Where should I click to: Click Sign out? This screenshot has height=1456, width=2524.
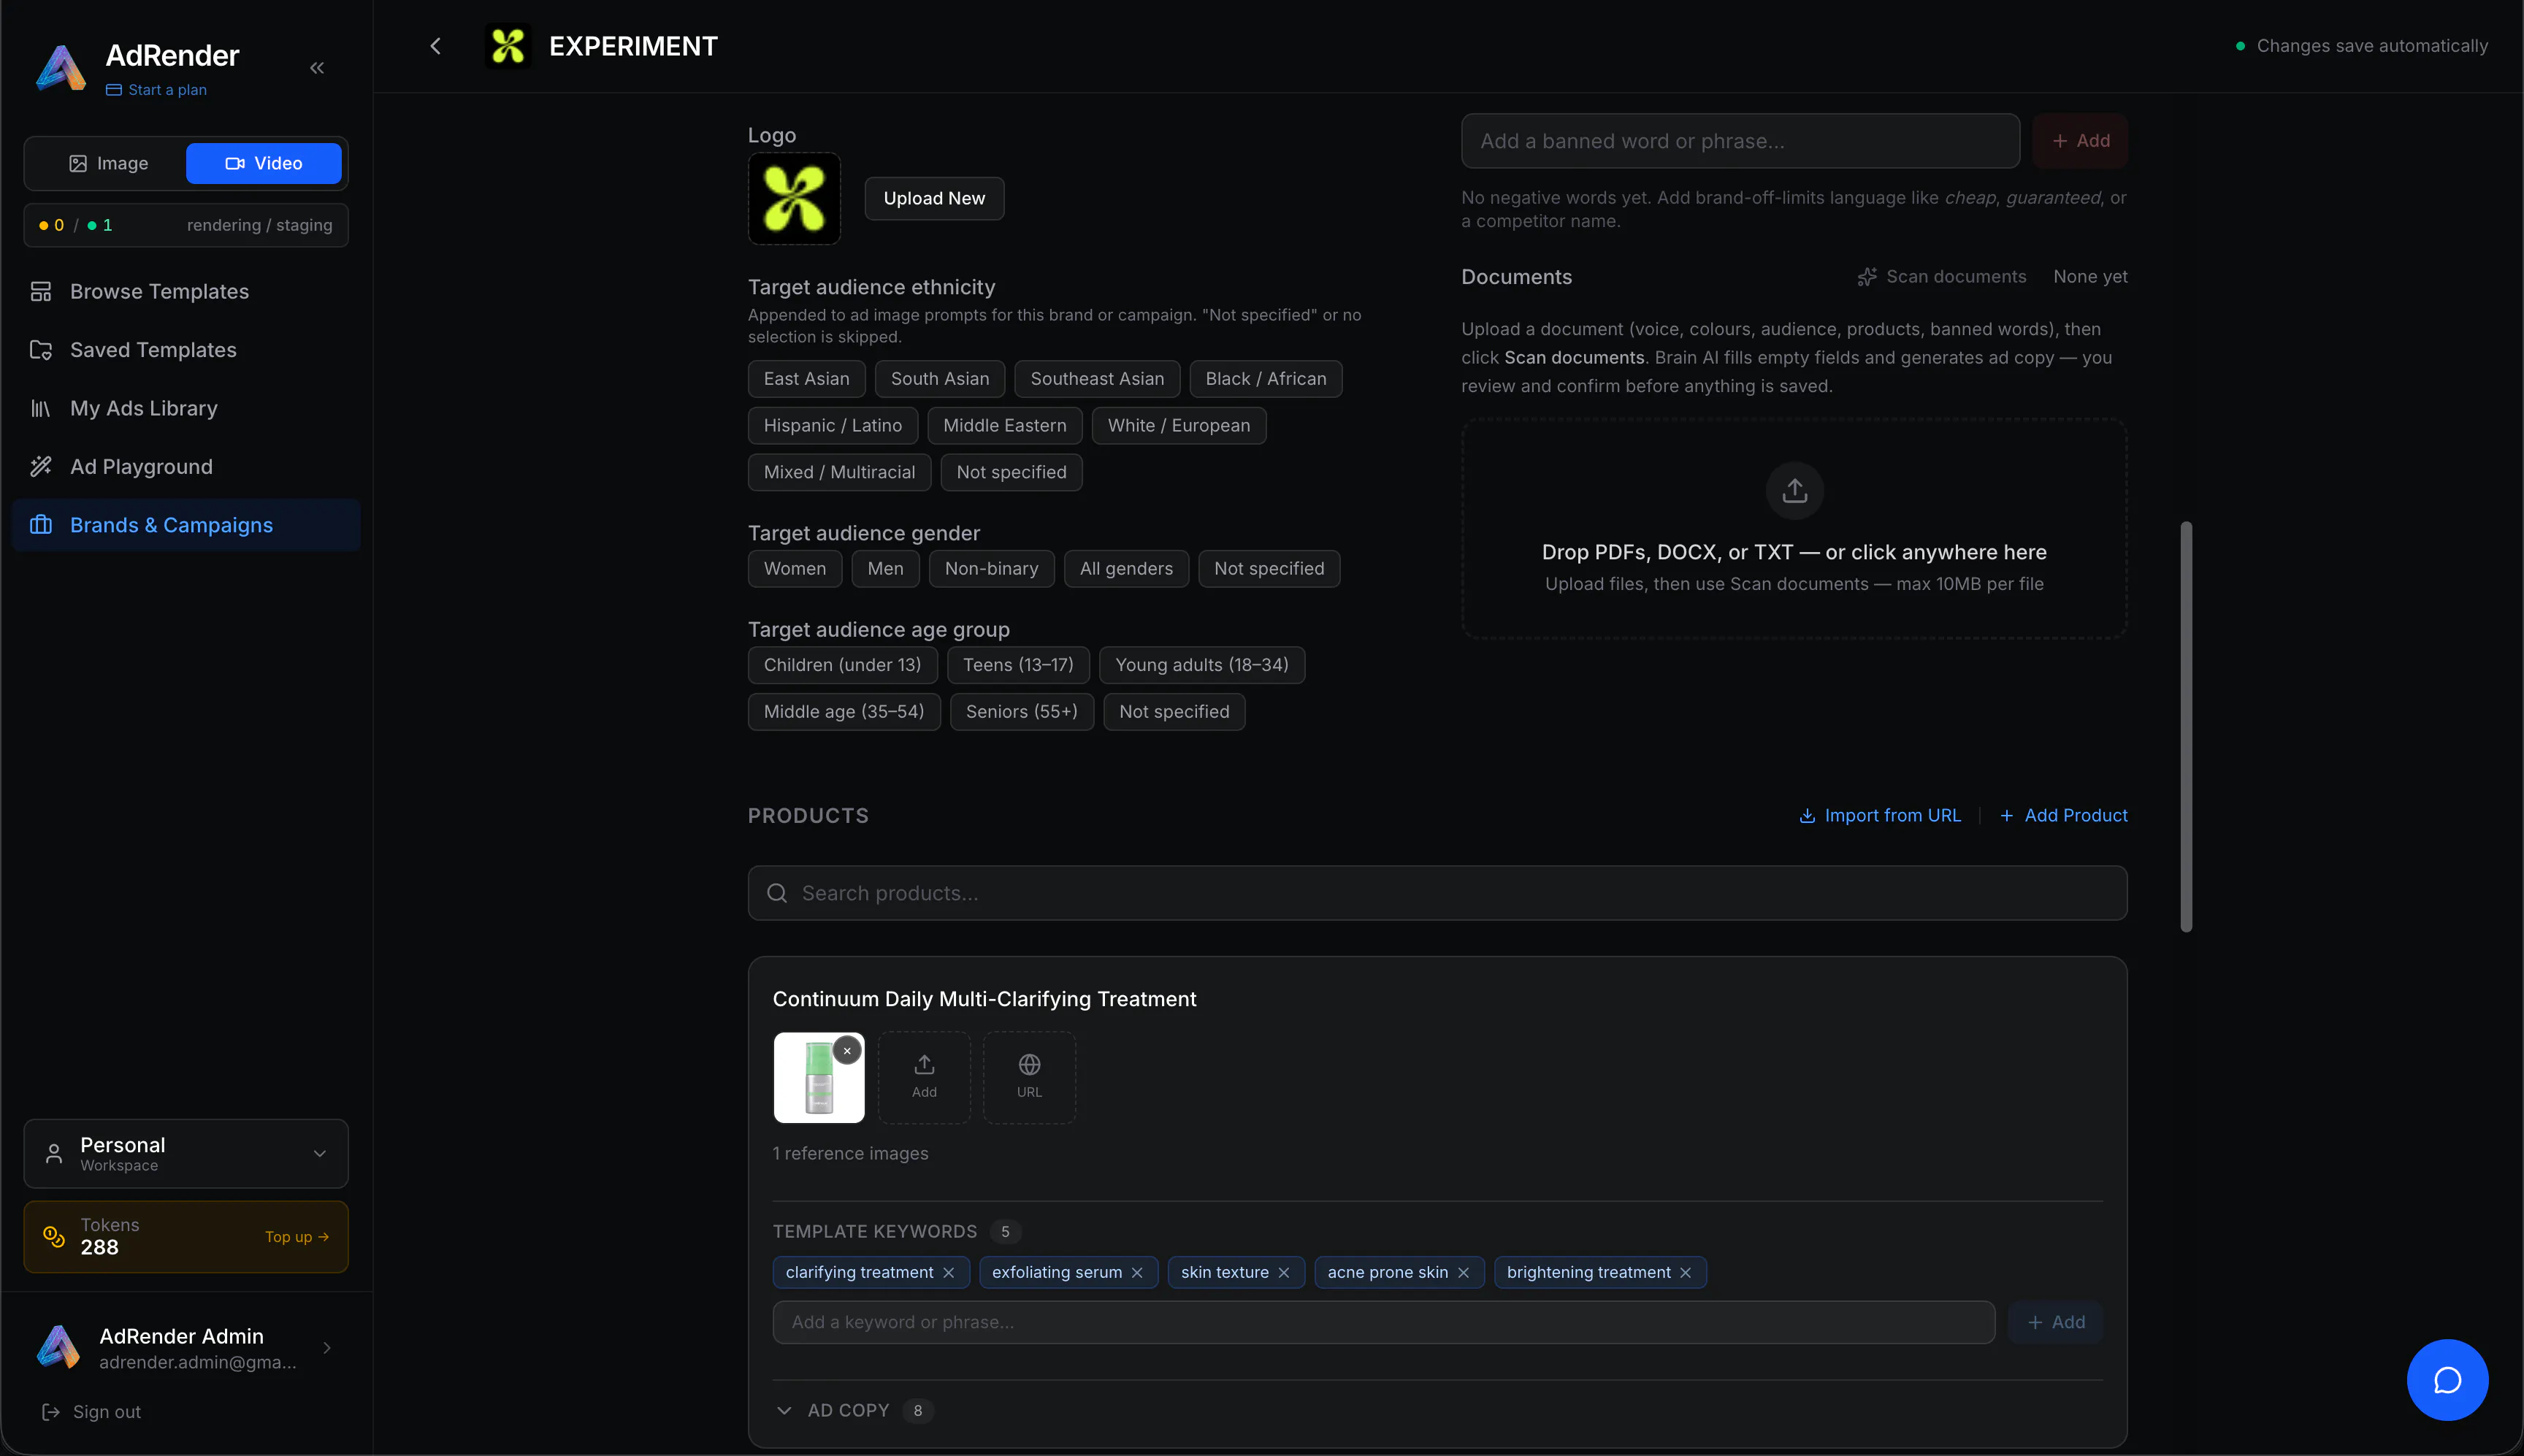[91, 1412]
